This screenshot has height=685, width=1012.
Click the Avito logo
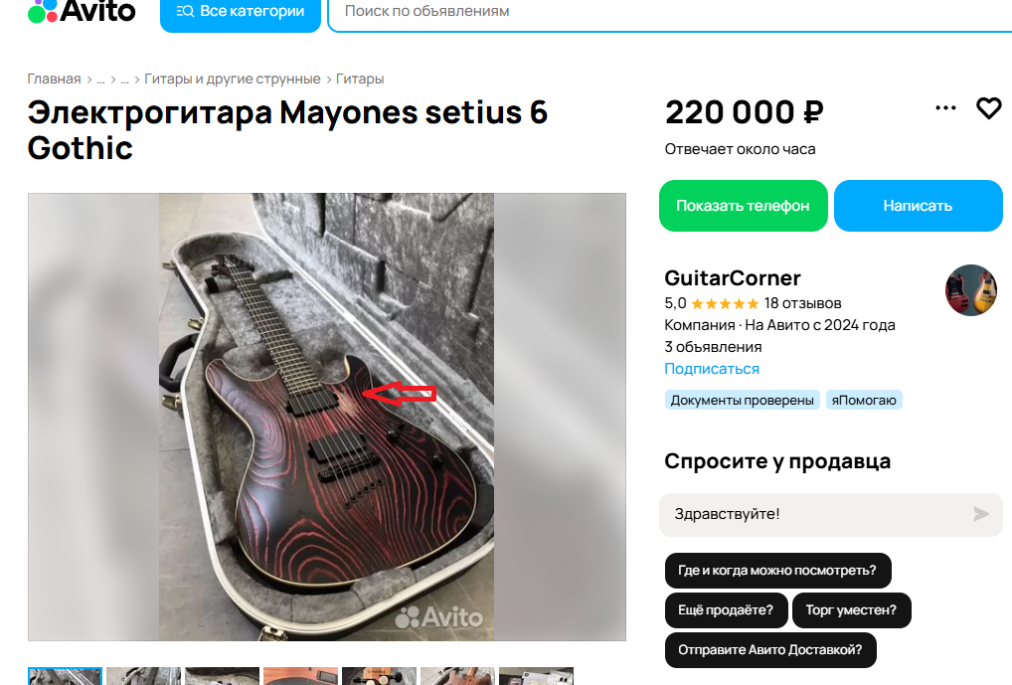click(x=82, y=11)
